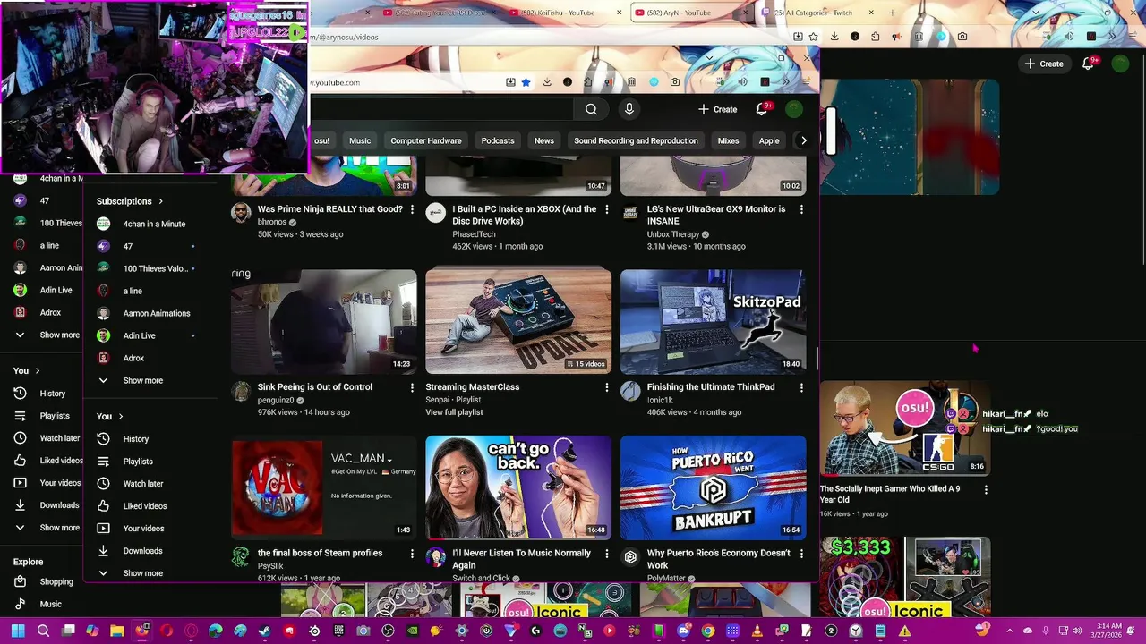The image size is (1146, 644).
Task: Click the blue bookmark star in front browser
Action: click(x=526, y=82)
